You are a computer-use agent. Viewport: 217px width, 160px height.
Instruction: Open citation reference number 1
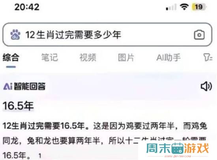pos(40,156)
